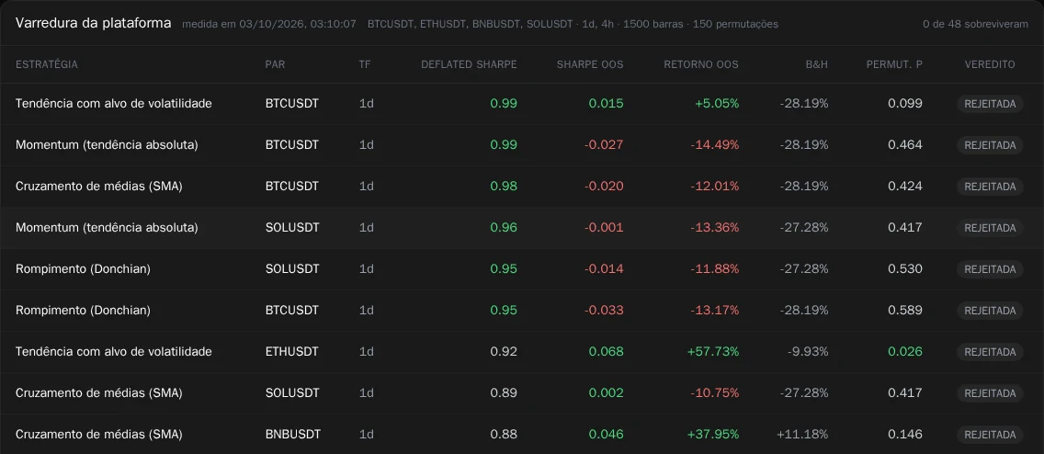Select 'Rompimento (Donchian)' in the BTCUSDT row
This screenshot has height=454, width=1044.
point(83,311)
